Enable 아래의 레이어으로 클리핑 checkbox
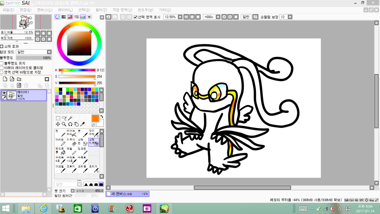The image size is (380, 214). (2, 68)
